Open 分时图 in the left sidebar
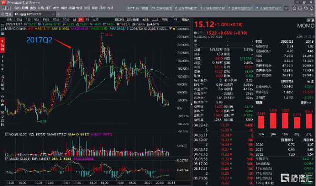This screenshot has height=186, width=316. tap(2, 30)
